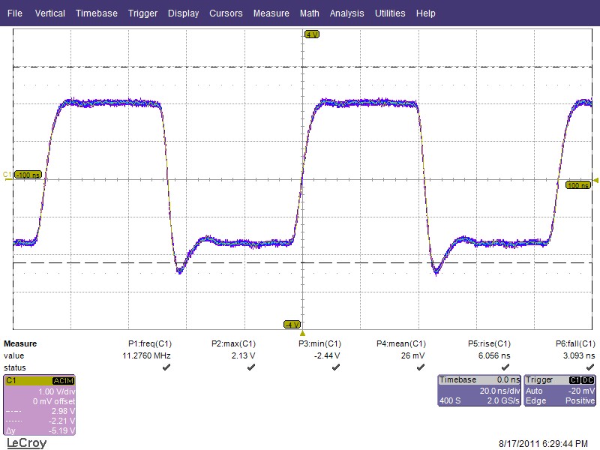Open the Display menu
Screen dimensions: 600x450
click(x=183, y=13)
